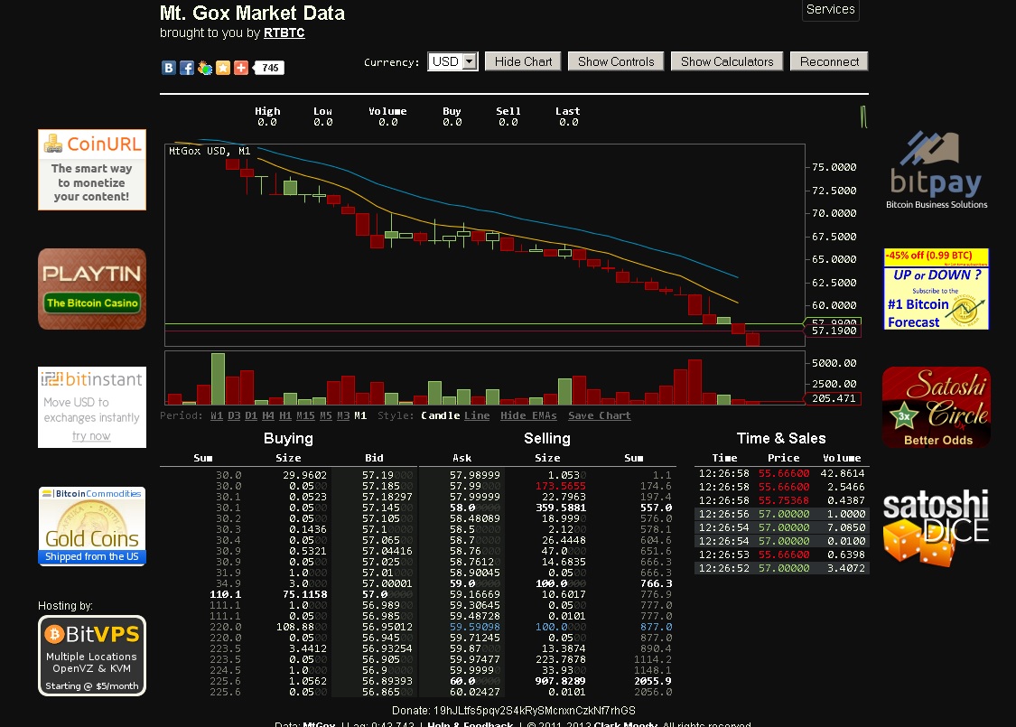Toggle Hide EMAs on the chart
This screenshot has height=727, width=1016.
pos(528,416)
